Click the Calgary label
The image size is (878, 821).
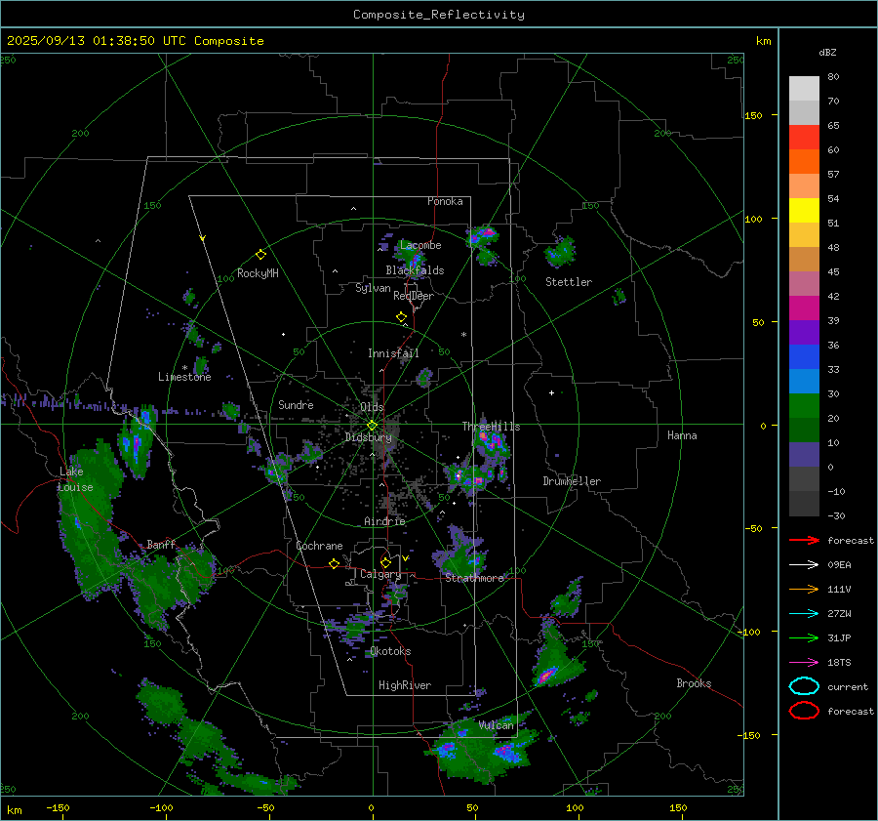click(380, 574)
